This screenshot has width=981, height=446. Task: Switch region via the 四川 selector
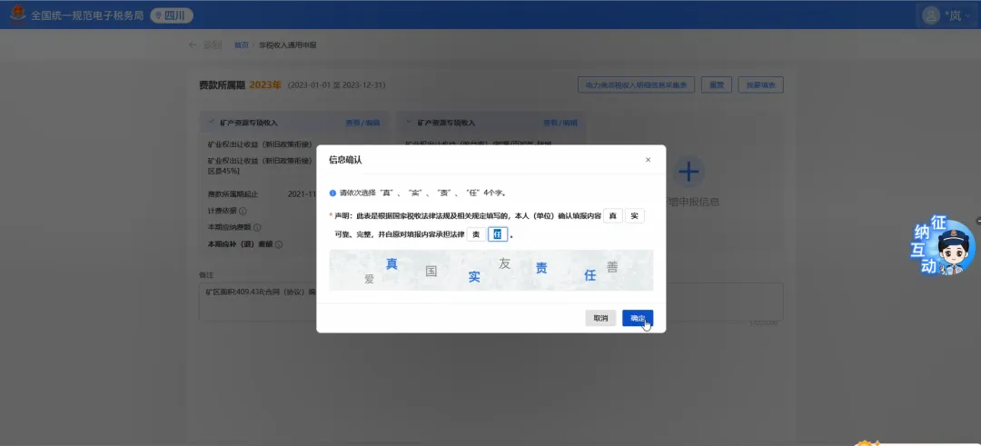(x=170, y=15)
